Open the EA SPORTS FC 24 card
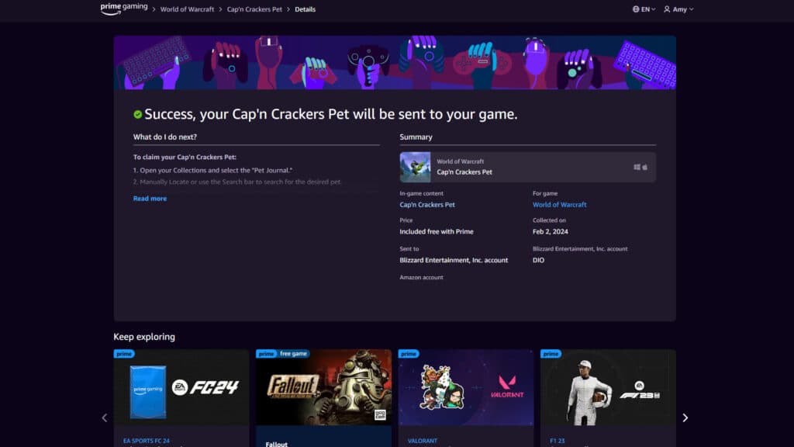The width and height of the screenshot is (794, 447). click(181, 392)
